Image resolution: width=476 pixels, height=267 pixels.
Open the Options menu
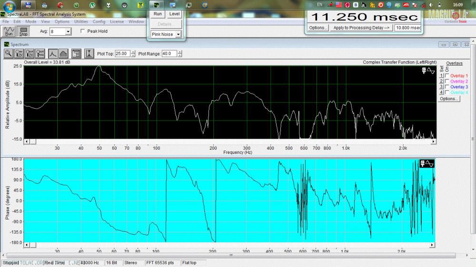coord(62,21)
